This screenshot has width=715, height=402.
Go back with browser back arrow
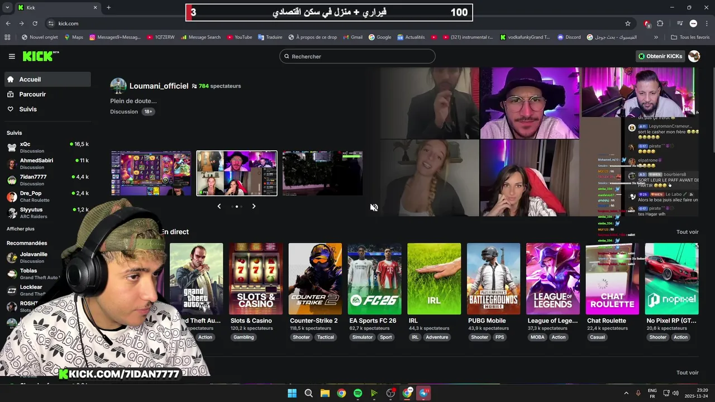click(8, 23)
